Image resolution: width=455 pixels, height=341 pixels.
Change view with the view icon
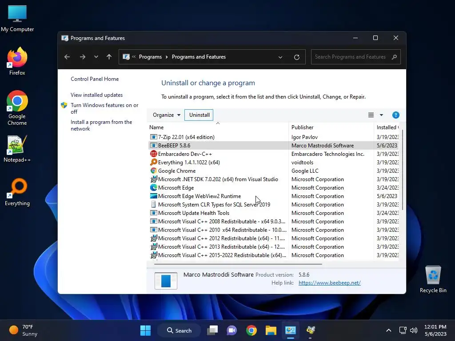coord(371,115)
